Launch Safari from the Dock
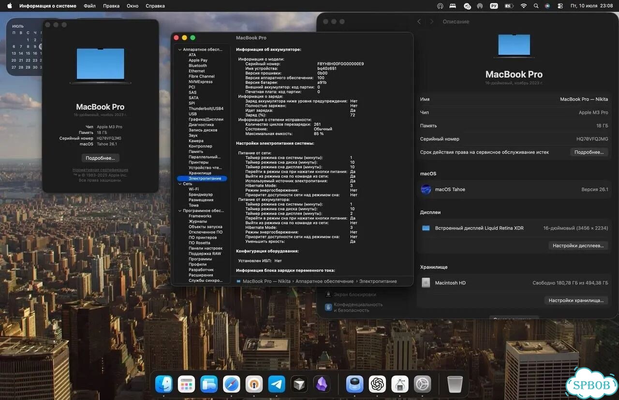 (232, 384)
